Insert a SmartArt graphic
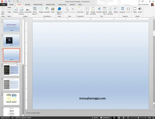Image resolution: width=155 pixels, height=119 pixels. (47, 10)
